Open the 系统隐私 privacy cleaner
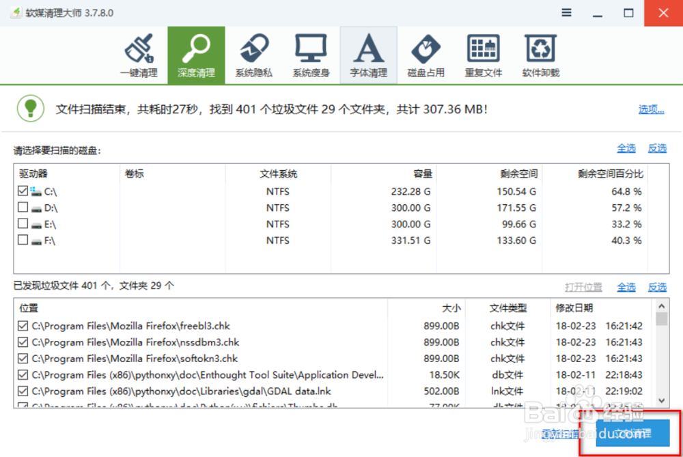This screenshot has width=683, height=457. (x=253, y=55)
